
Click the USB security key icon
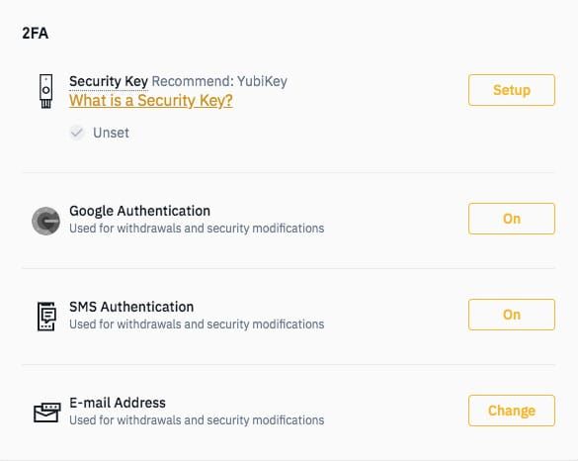tap(45, 91)
